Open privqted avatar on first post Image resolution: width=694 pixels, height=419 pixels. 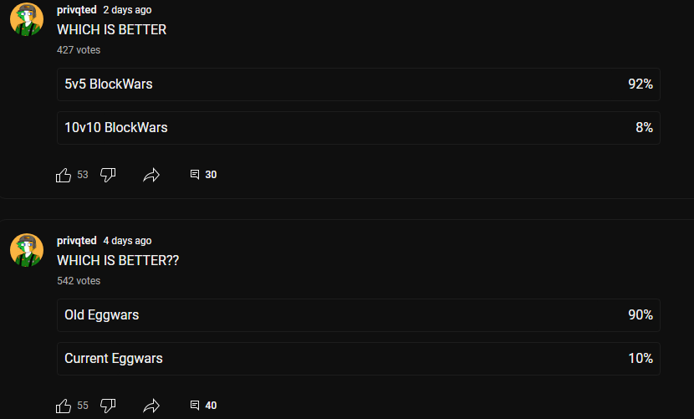[27, 19]
